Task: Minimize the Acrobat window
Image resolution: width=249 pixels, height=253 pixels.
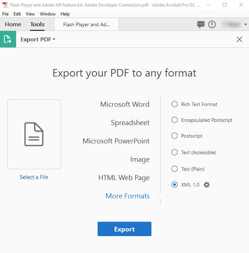Action: point(208,5)
